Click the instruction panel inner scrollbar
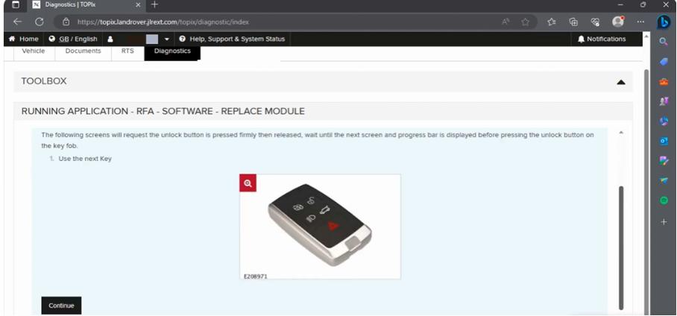 tap(621, 247)
